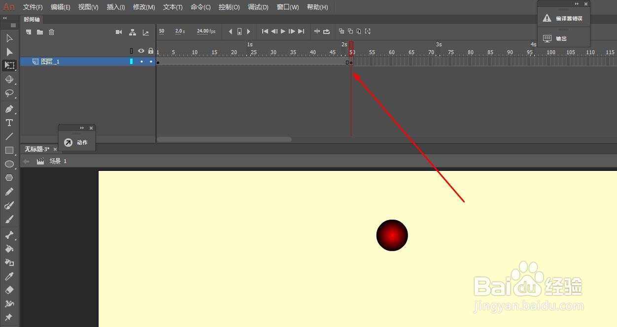Screen dimensions: 617x327
Task: Toggle visibility of 图层_1 layer
Action: pyautogui.click(x=141, y=61)
